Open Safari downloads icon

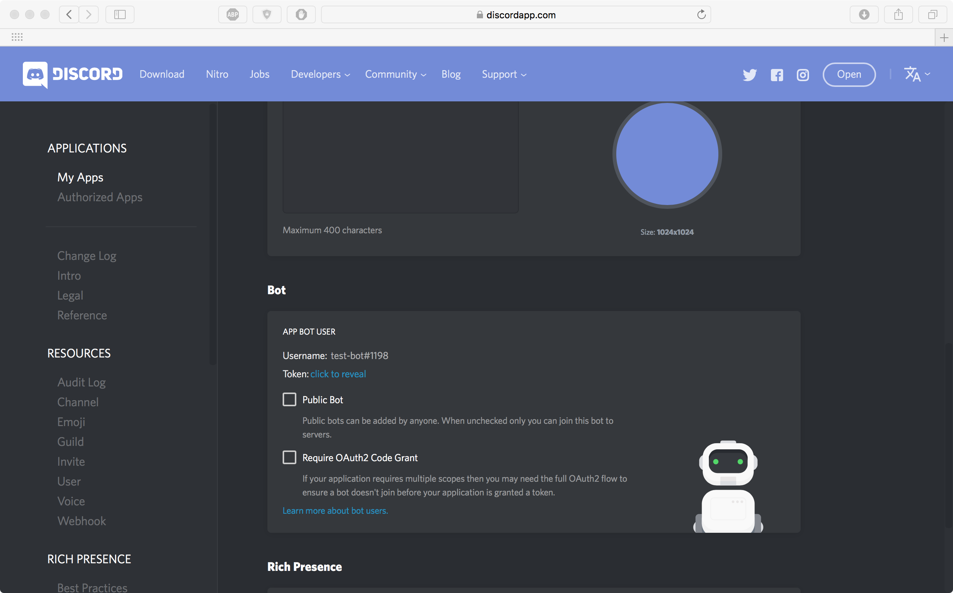click(x=863, y=15)
